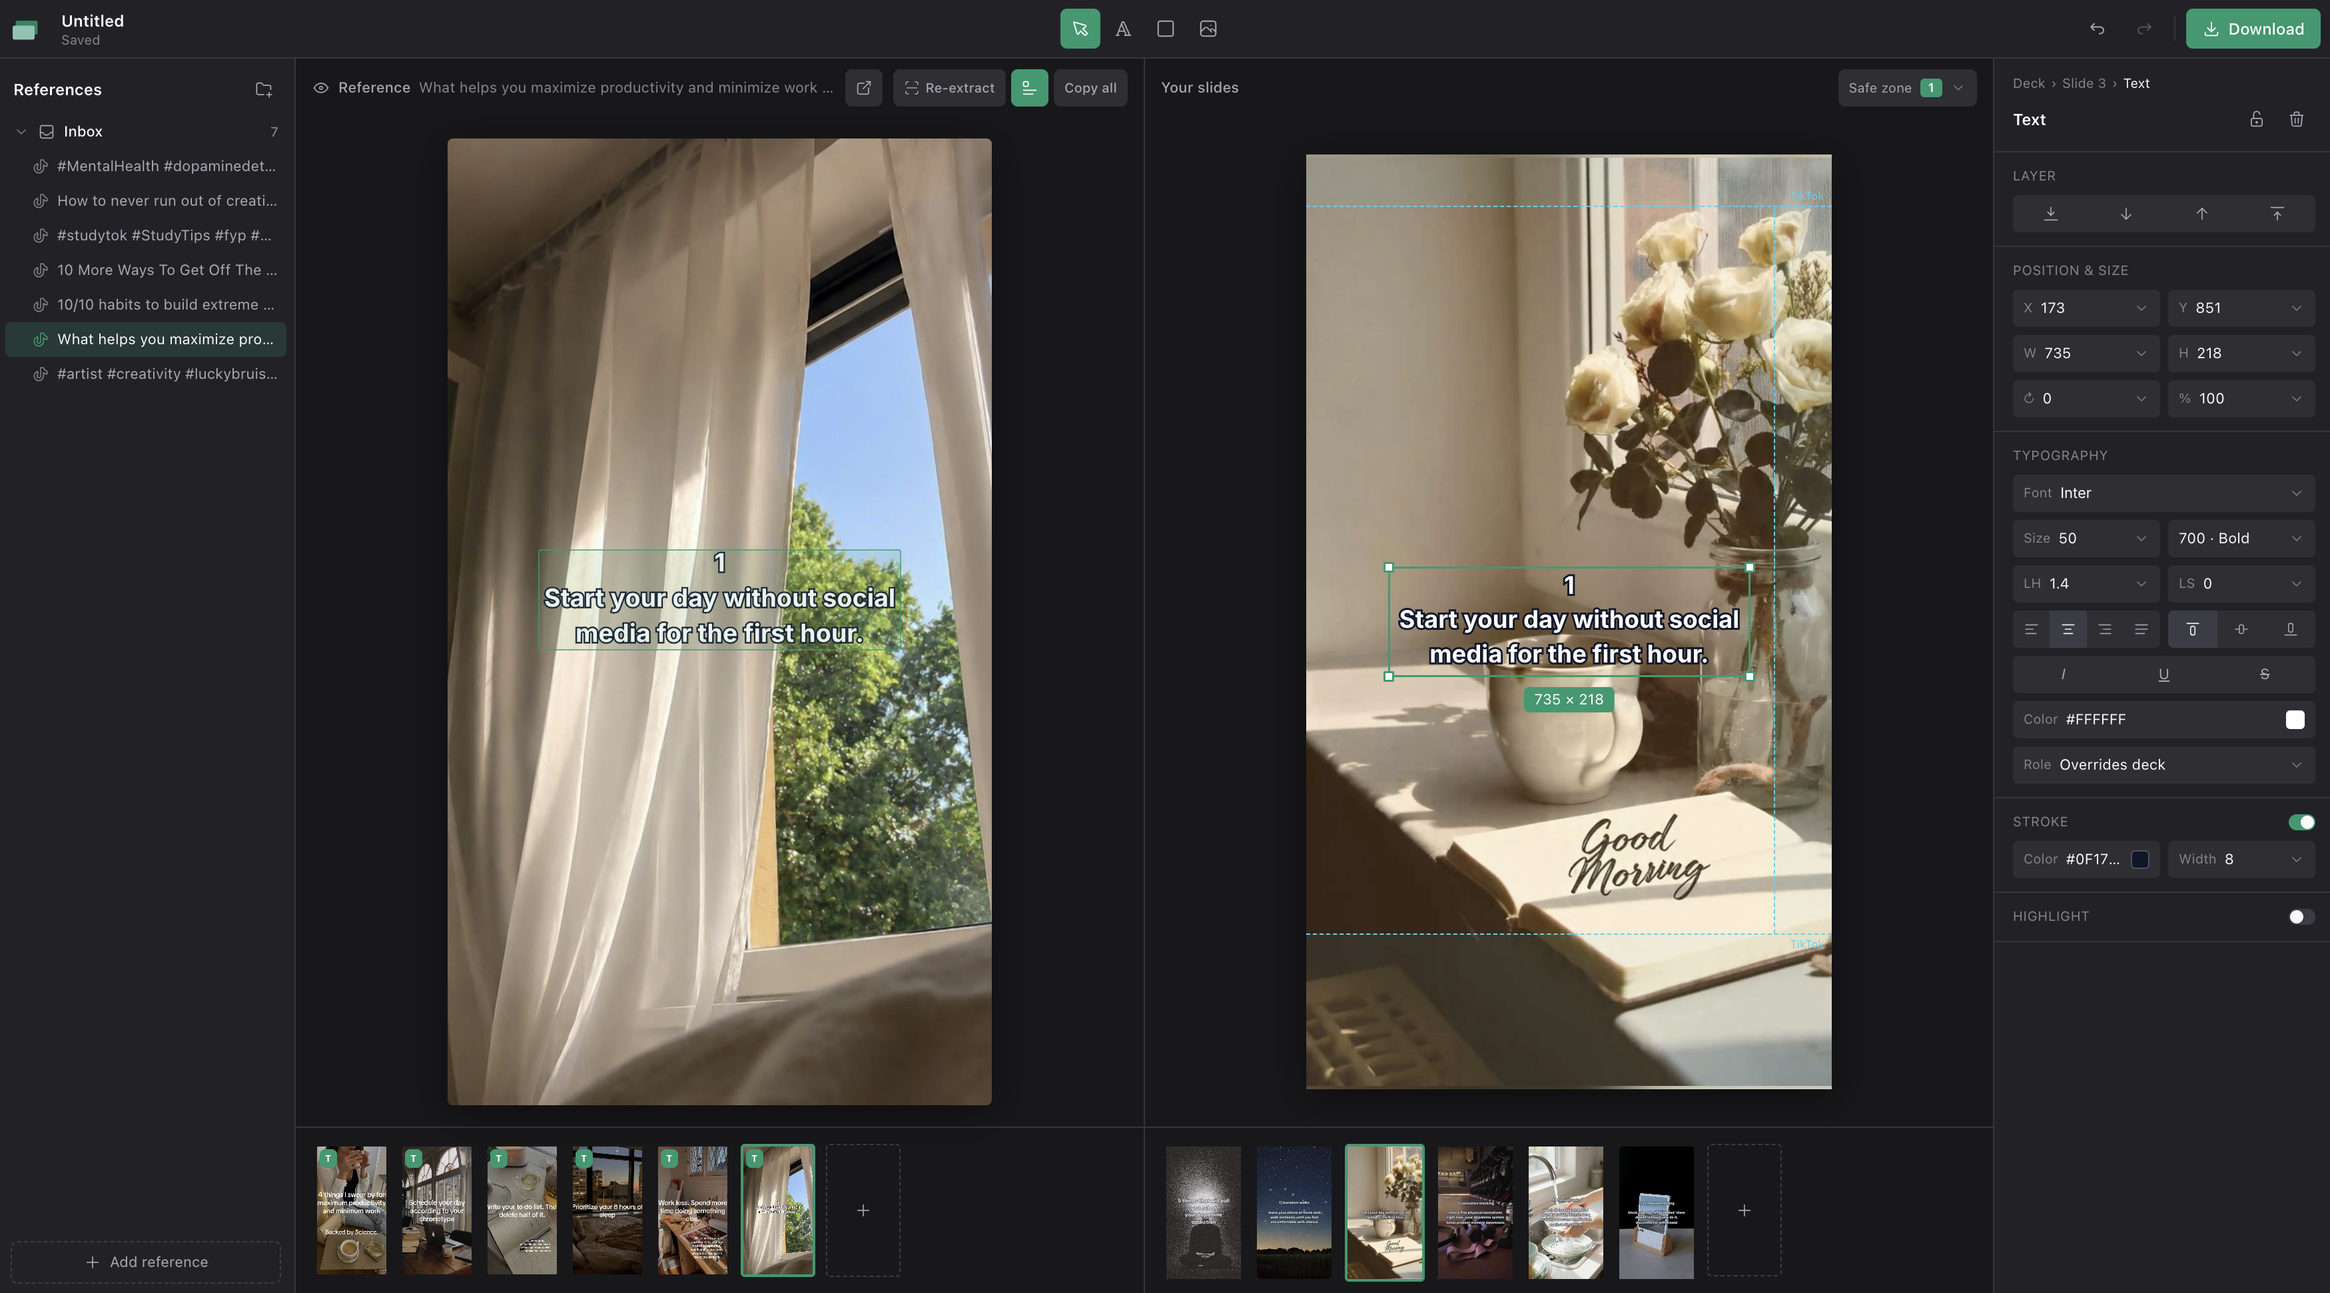The width and height of the screenshot is (2330, 1293).
Task: Select the pointer selection tool
Action: (x=1080, y=29)
